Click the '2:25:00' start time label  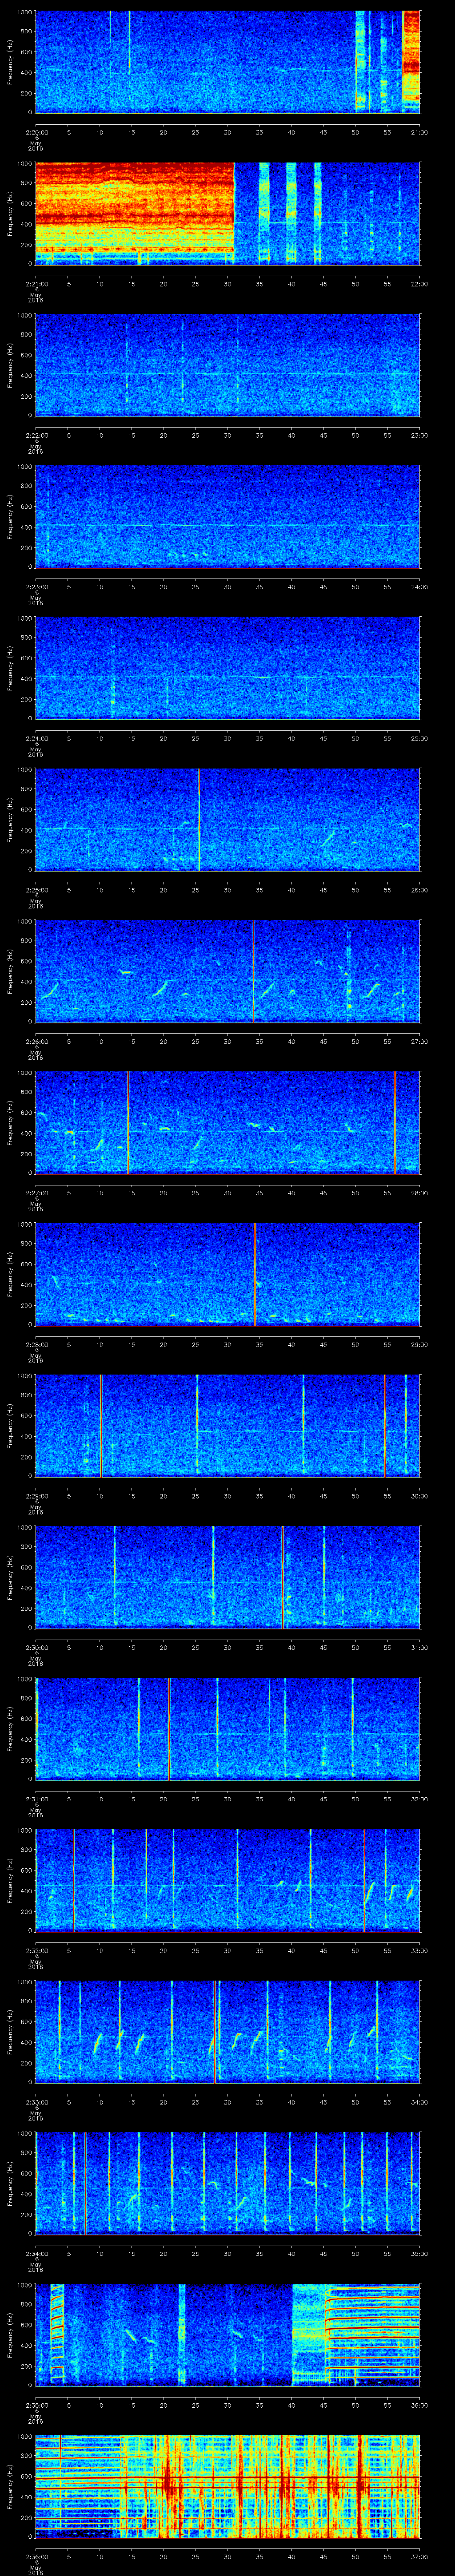(36, 890)
